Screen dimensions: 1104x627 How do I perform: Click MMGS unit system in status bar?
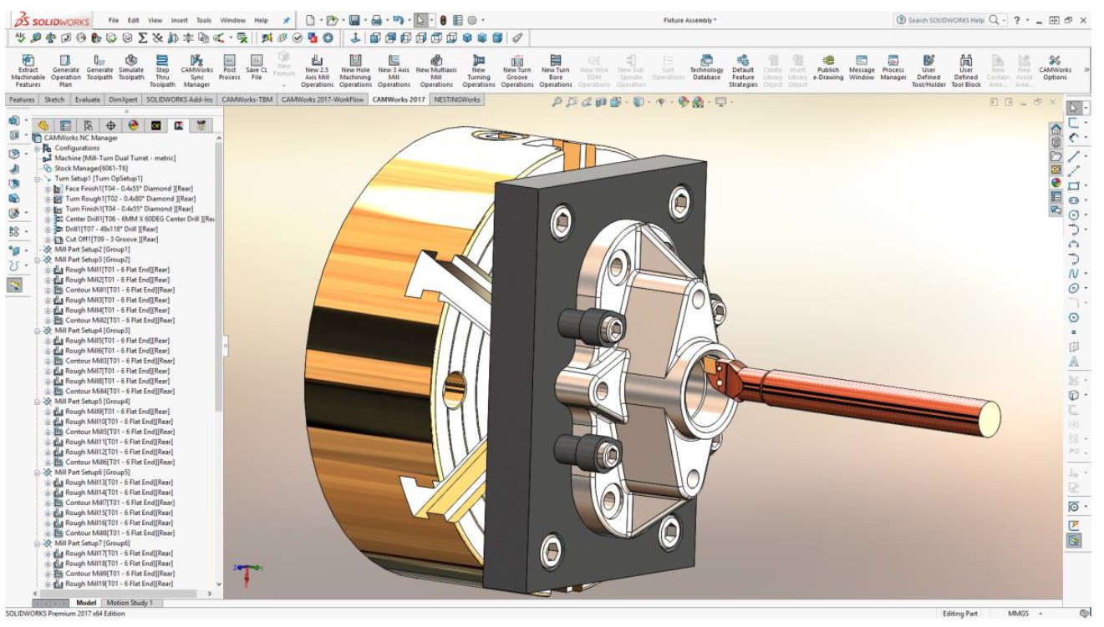1018,614
